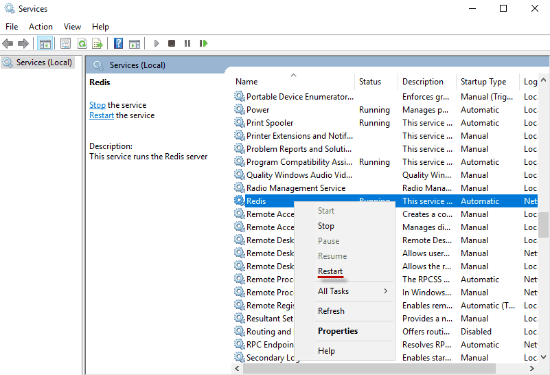Click the vertical scrollbar thumb
The width and height of the screenshot is (550, 375).
point(543,225)
